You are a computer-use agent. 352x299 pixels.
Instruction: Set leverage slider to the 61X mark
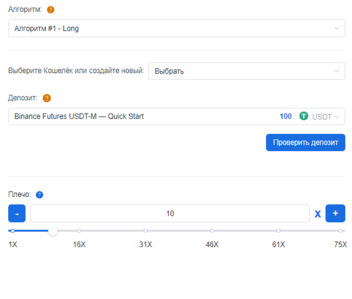(278, 231)
